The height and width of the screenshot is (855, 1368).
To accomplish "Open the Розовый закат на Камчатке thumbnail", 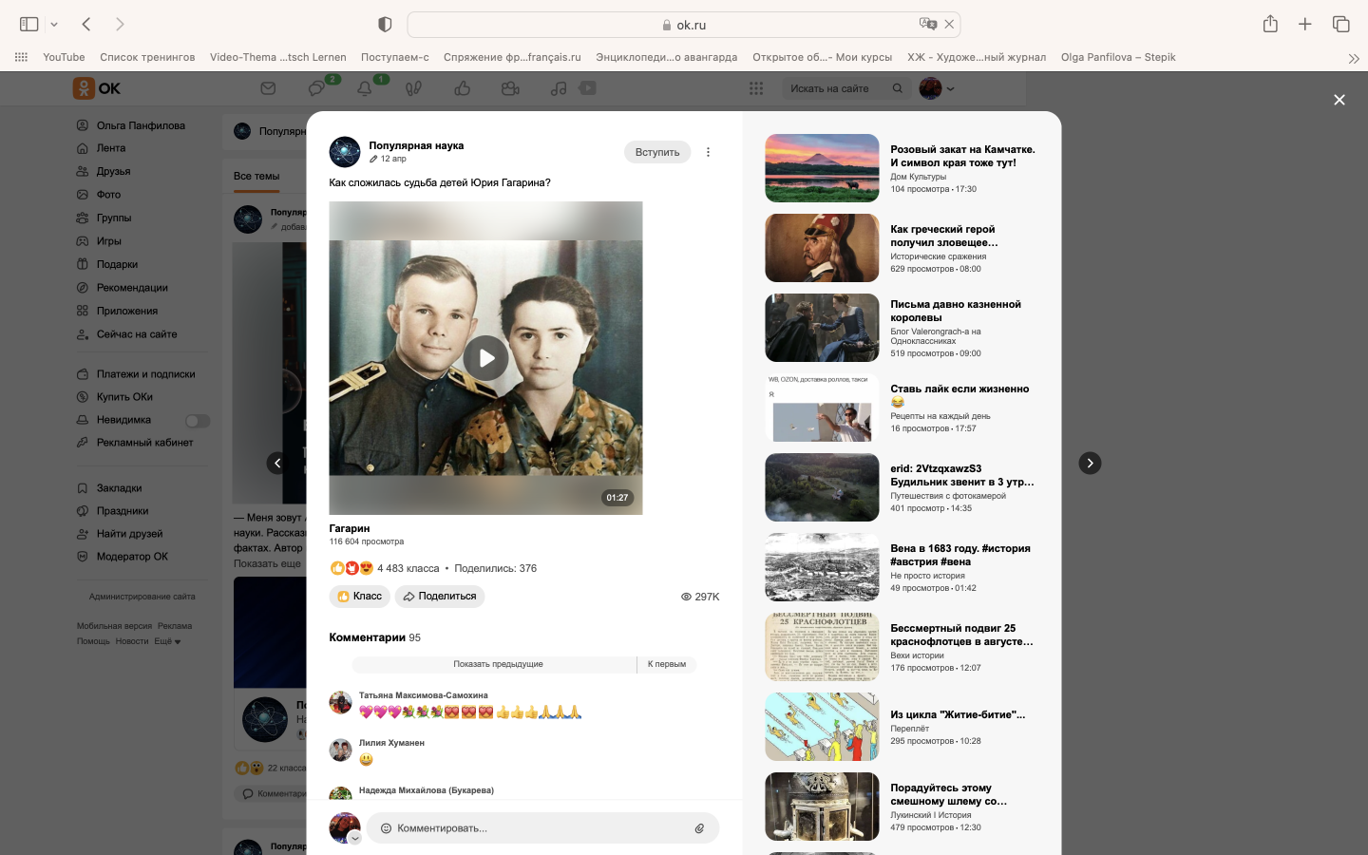I will tap(822, 168).
